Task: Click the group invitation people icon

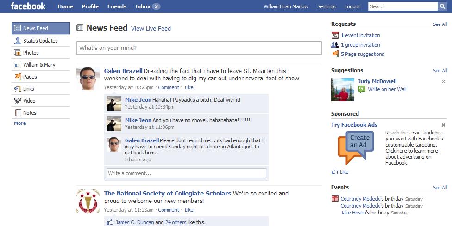Action: click(x=335, y=45)
